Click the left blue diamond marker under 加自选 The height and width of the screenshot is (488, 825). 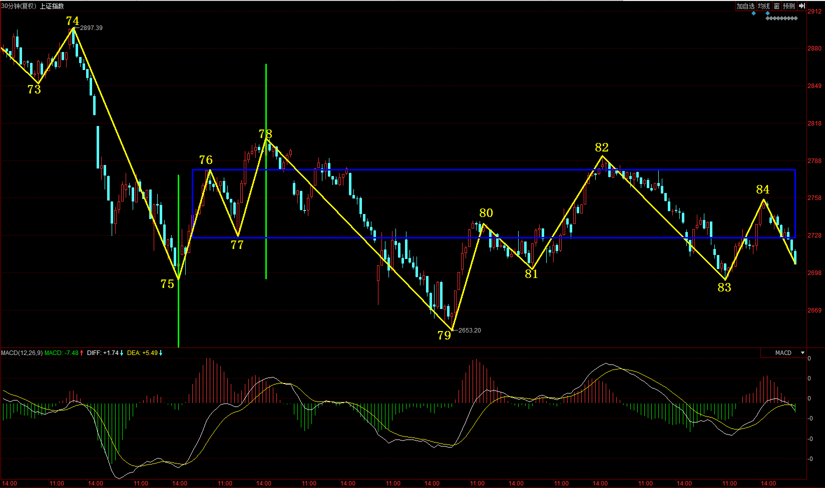(x=753, y=13)
